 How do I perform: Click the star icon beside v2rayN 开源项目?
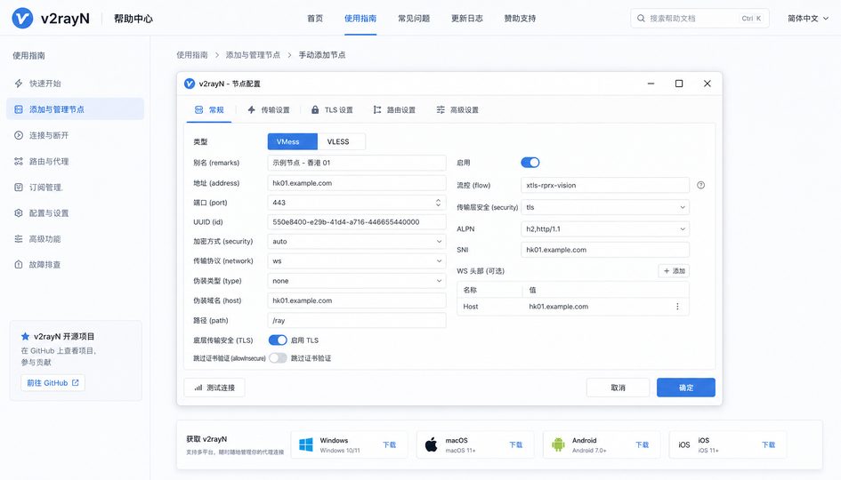[25, 336]
